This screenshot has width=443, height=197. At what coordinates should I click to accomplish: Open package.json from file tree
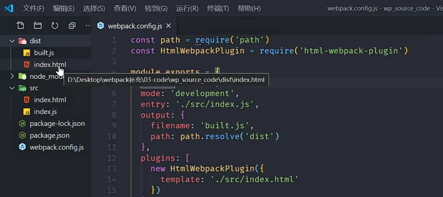(49, 135)
